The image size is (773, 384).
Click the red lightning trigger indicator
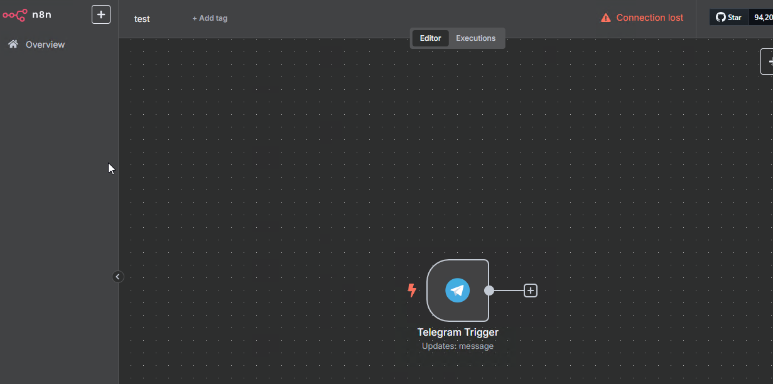click(x=412, y=291)
